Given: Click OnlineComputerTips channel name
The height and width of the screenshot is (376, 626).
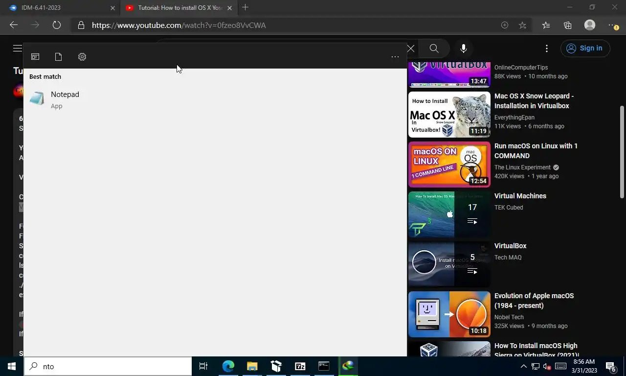Looking at the screenshot, I should pyautogui.click(x=521, y=68).
